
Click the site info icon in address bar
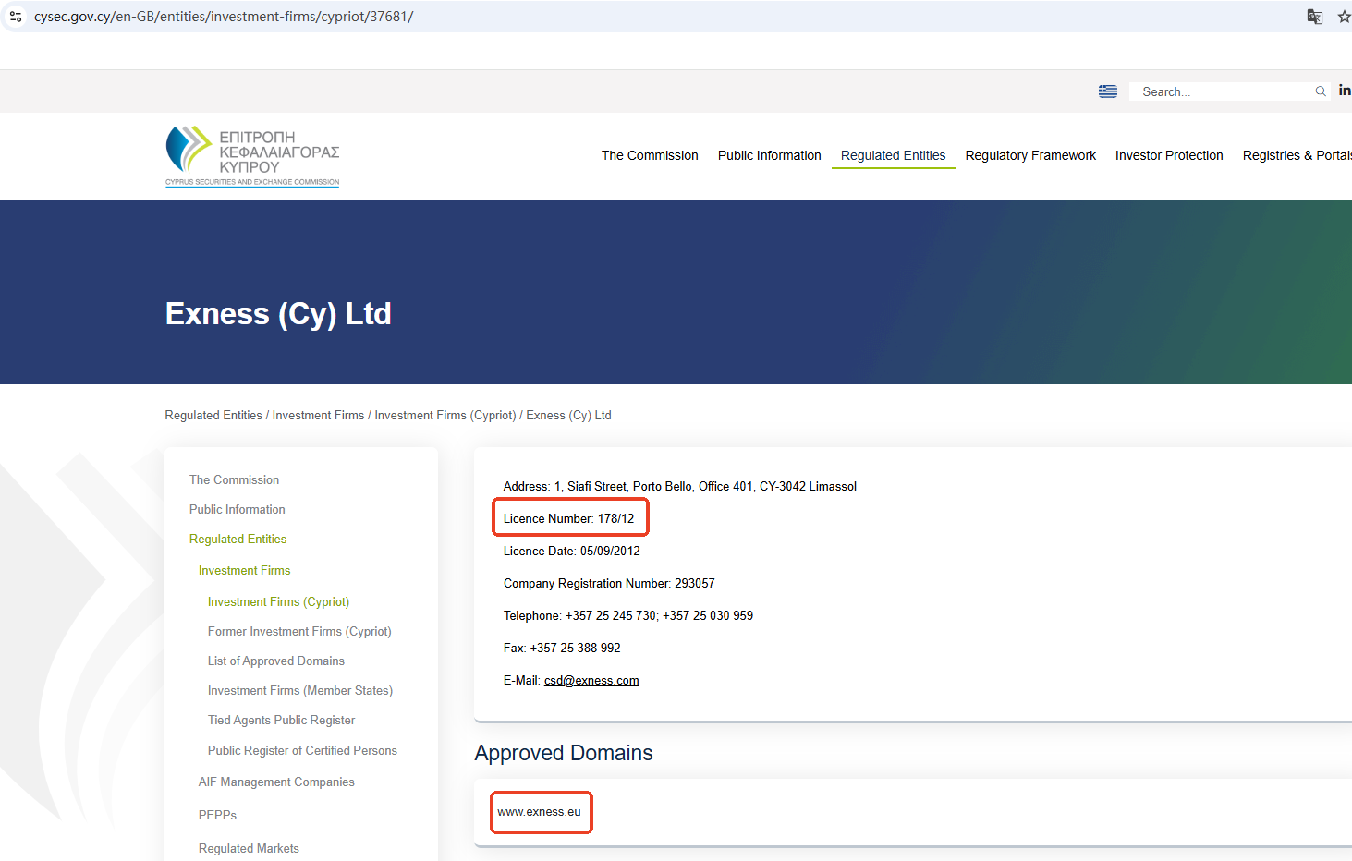(x=16, y=17)
